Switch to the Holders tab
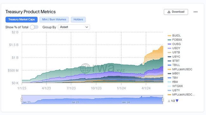The height and width of the screenshot is (115, 206). [x=78, y=20]
